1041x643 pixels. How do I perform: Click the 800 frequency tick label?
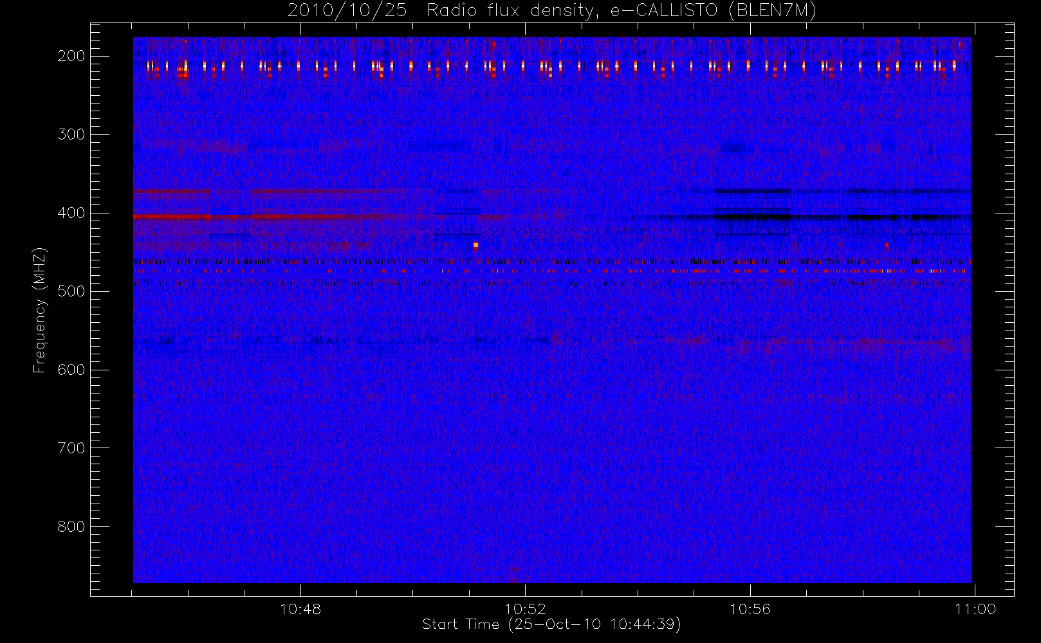pos(71,527)
